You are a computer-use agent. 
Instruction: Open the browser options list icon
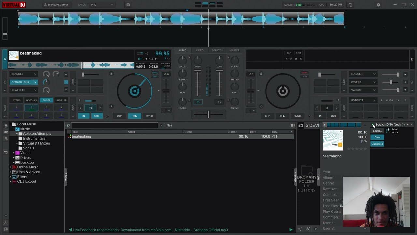[293, 125]
